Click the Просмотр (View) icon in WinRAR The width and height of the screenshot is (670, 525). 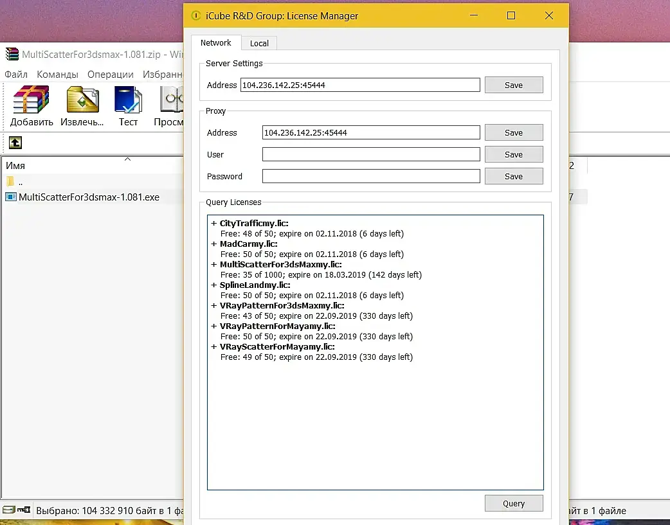click(x=172, y=100)
